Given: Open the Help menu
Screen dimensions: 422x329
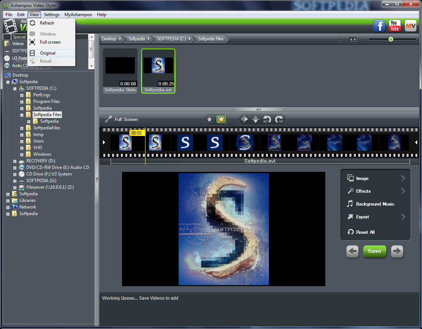Looking at the screenshot, I should pos(101,15).
